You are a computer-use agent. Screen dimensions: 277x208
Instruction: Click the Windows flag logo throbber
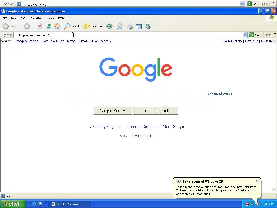point(272,18)
